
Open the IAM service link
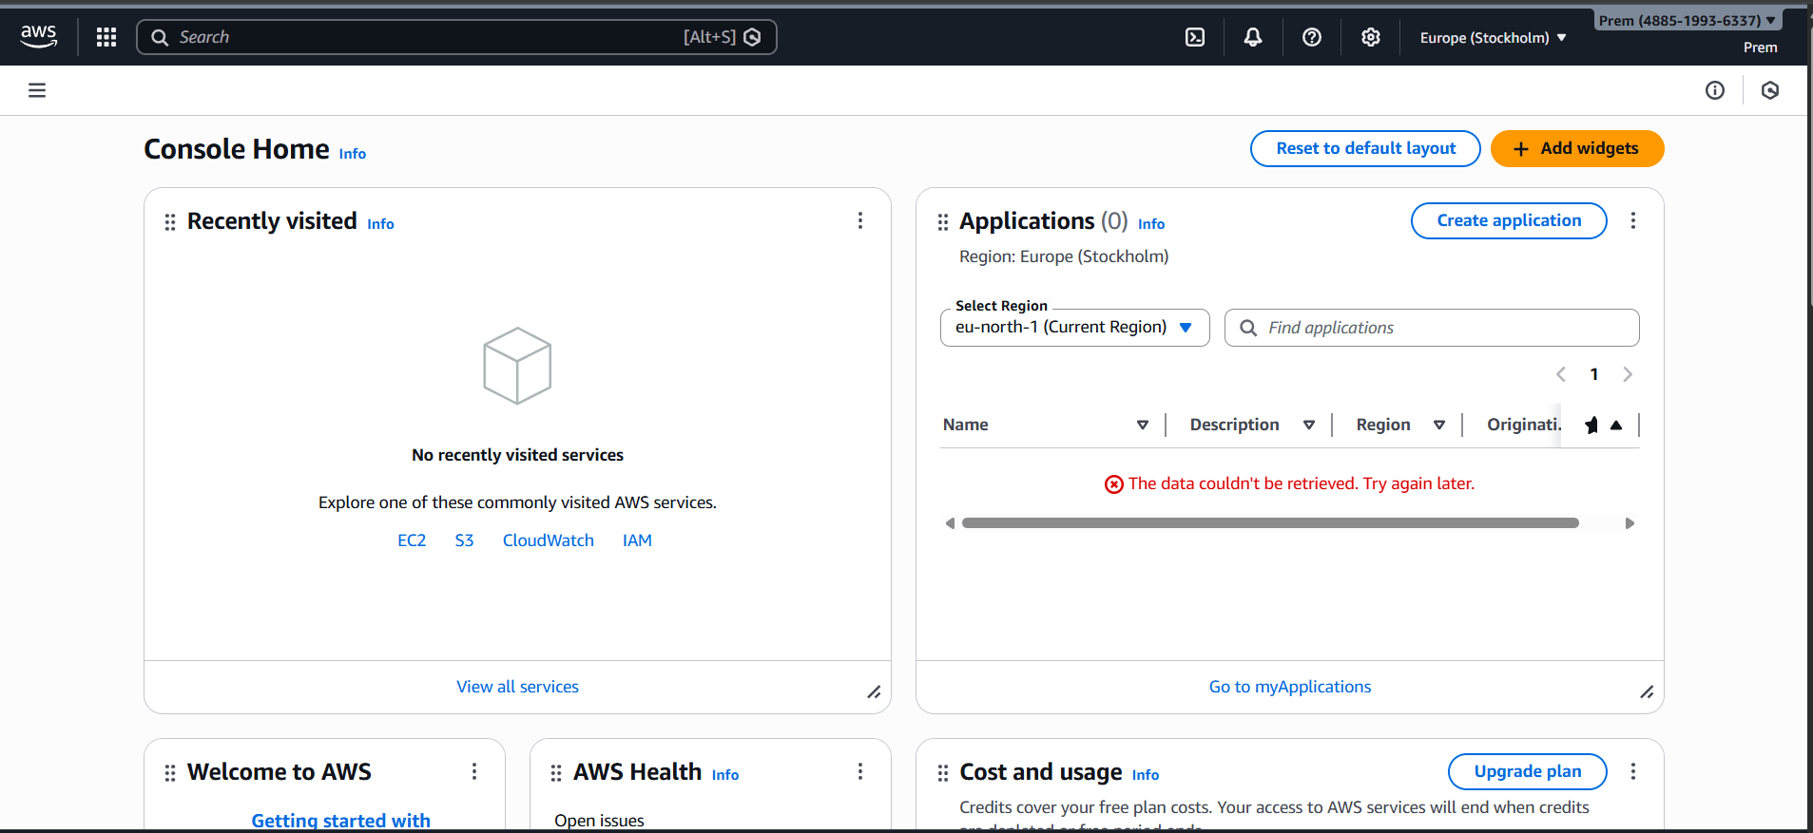pyautogui.click(x=637, y=540)
